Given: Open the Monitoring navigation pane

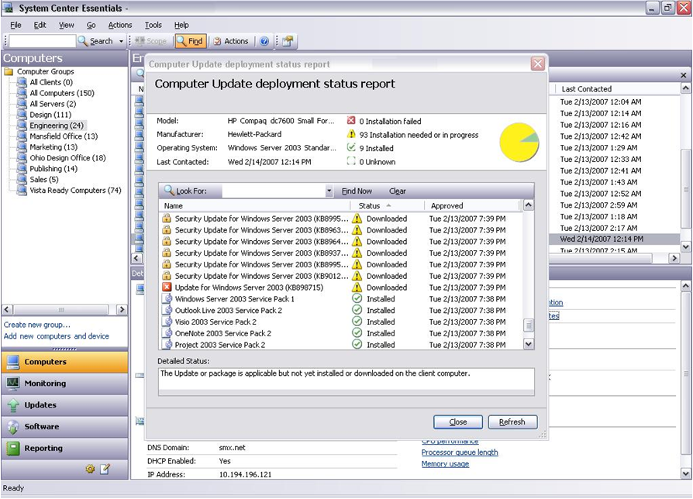Looking at the screenshot, I should tap(64, 384).
